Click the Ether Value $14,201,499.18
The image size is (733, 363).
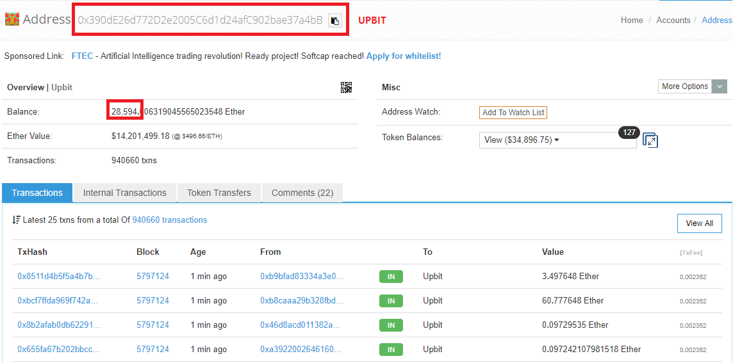(140, 136)
